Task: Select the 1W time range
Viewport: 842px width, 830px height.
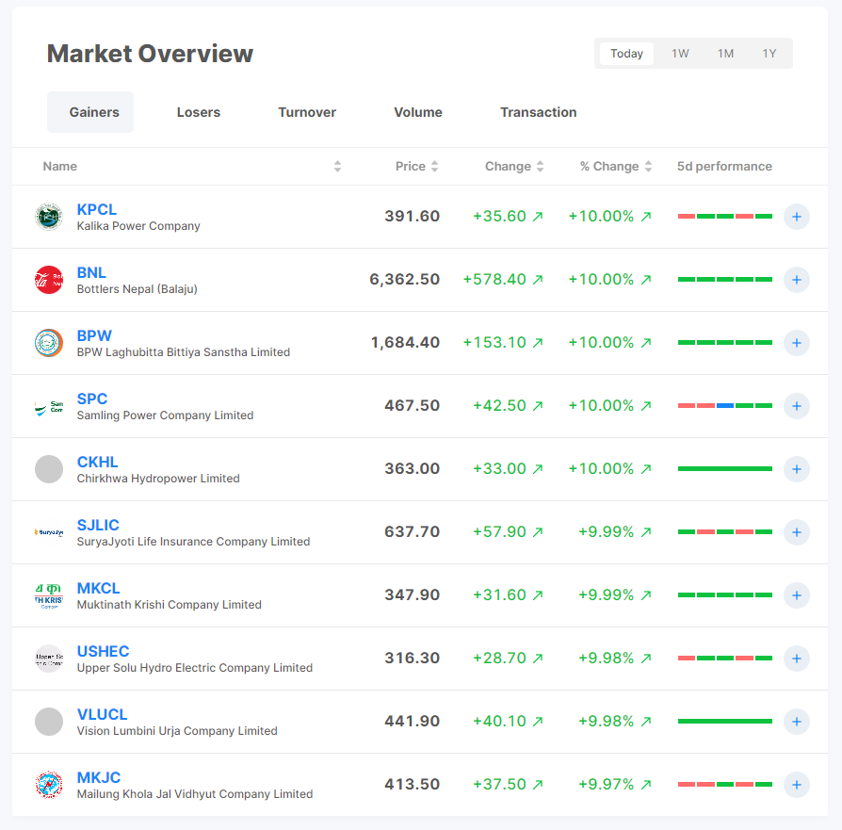Action: tap(680, 54)
